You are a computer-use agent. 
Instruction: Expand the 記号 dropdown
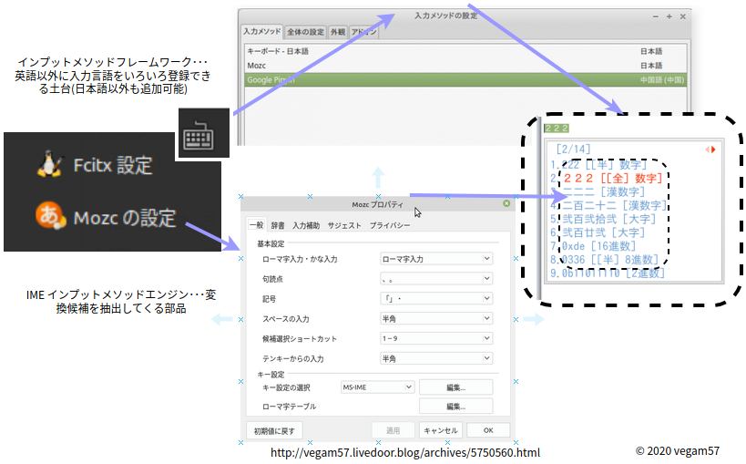[436, 298]
